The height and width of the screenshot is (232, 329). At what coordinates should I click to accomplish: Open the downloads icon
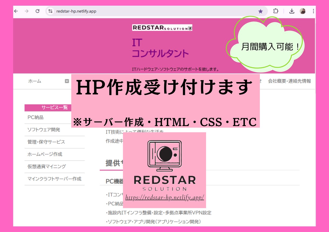click(x=292, y=11)
